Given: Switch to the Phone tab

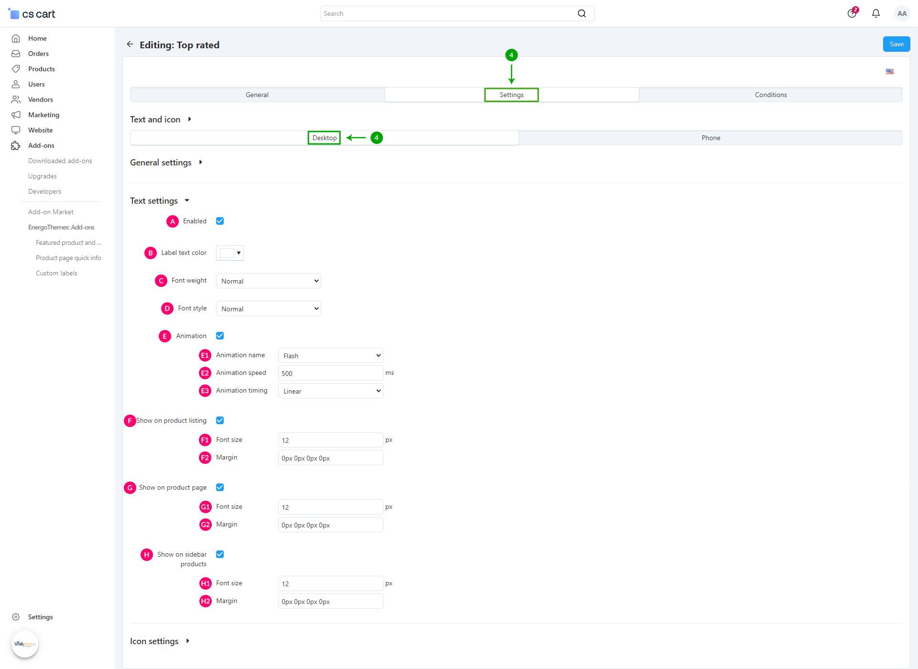Looking at the screenshot, I should [710, 138].
